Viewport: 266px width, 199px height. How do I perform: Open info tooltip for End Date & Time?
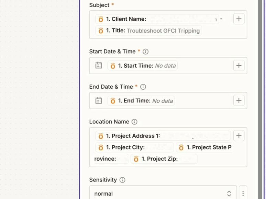point(143,87)
